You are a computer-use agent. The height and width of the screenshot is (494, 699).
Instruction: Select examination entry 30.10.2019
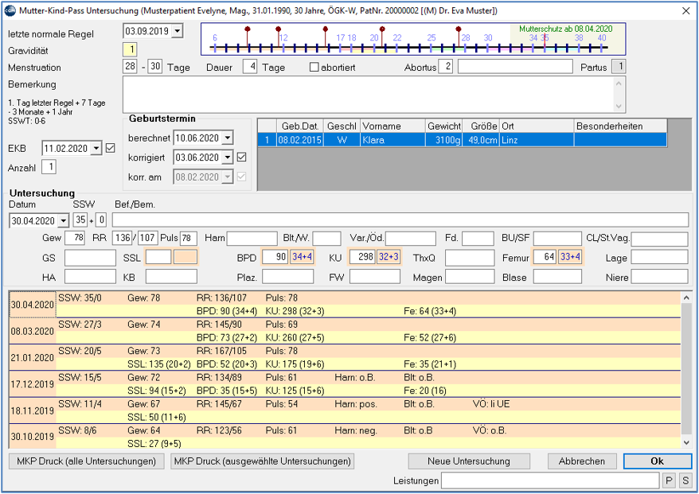click(x=345, y=437)
